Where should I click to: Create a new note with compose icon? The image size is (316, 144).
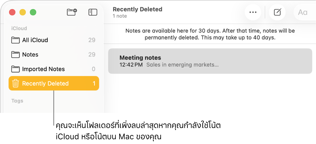[x=277, y=12]
